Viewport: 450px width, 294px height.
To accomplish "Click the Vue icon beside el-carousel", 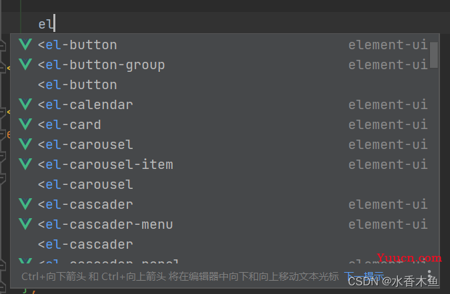I will tap(25, 144).
